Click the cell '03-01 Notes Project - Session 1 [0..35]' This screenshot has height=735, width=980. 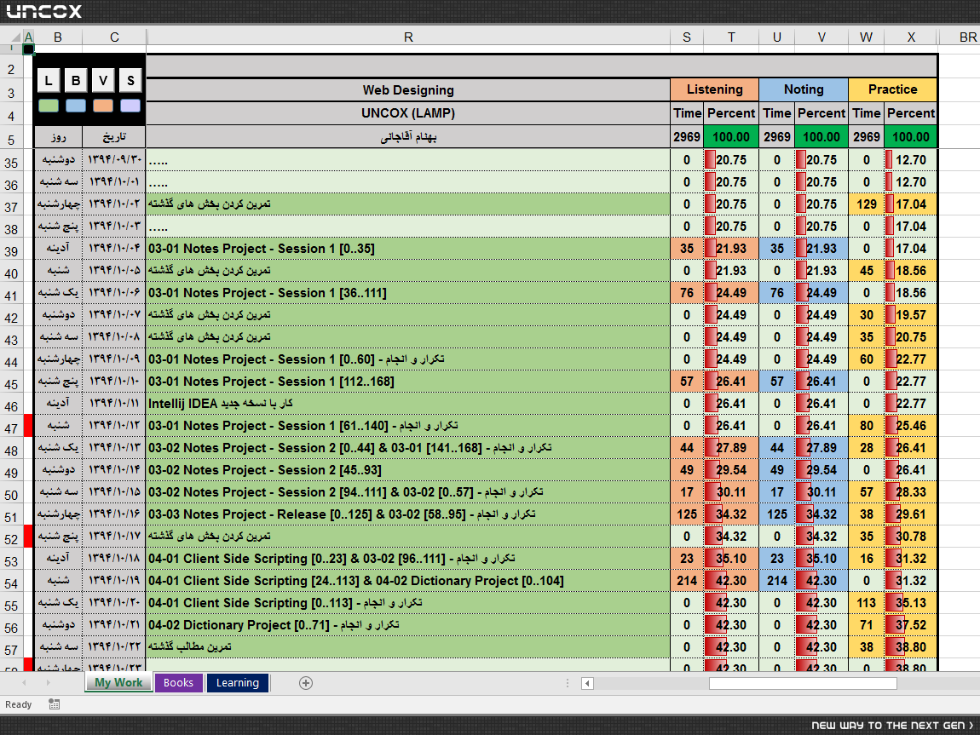(408, 249)
